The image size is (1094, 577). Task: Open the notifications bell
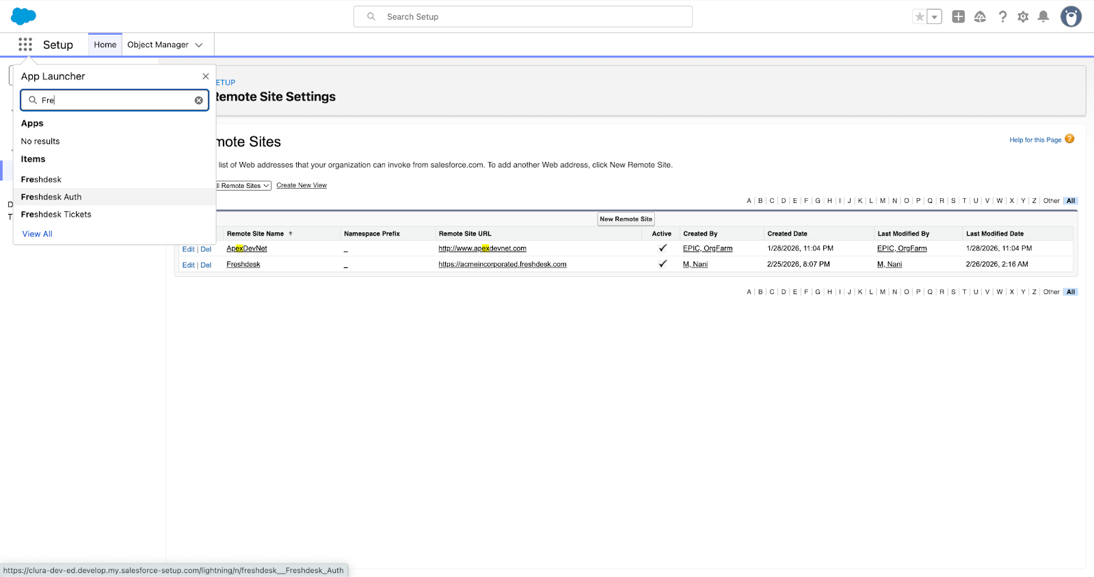tap(1043, 16)
